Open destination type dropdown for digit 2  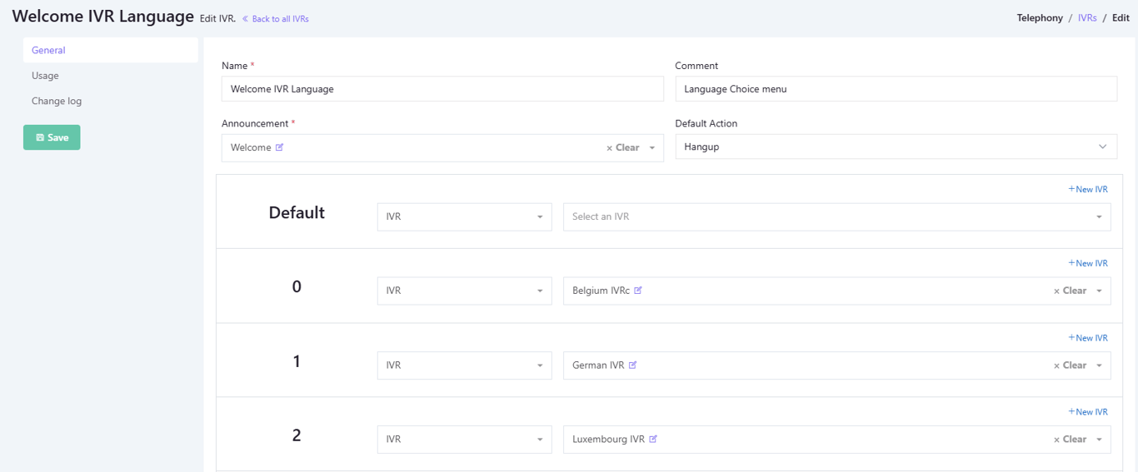click(x=464, y=440)
